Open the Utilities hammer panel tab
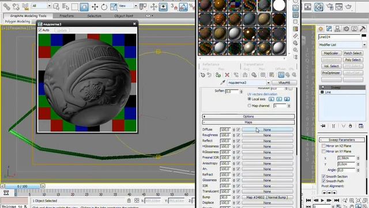The height and width of the screenshot is (208, 369). [x=363, y=29]
